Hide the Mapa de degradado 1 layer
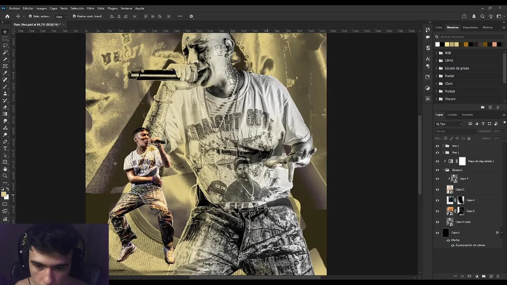The height and width of the screenshot is (285, 507). [x=437, y=161]
